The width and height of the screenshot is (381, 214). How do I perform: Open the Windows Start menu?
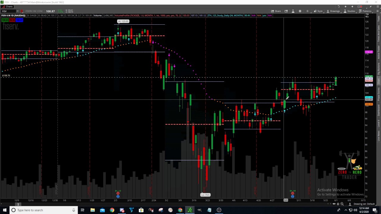click(x=4, y=210)
